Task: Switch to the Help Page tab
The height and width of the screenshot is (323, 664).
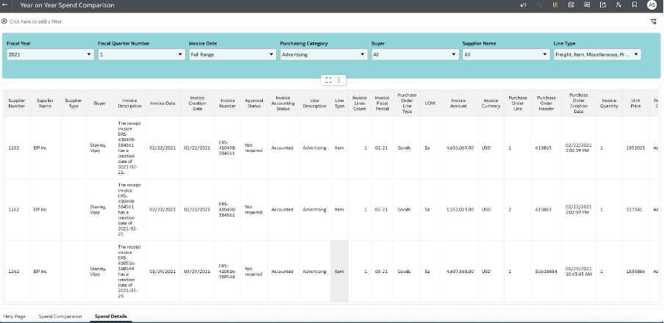Action: pos(15,316)
